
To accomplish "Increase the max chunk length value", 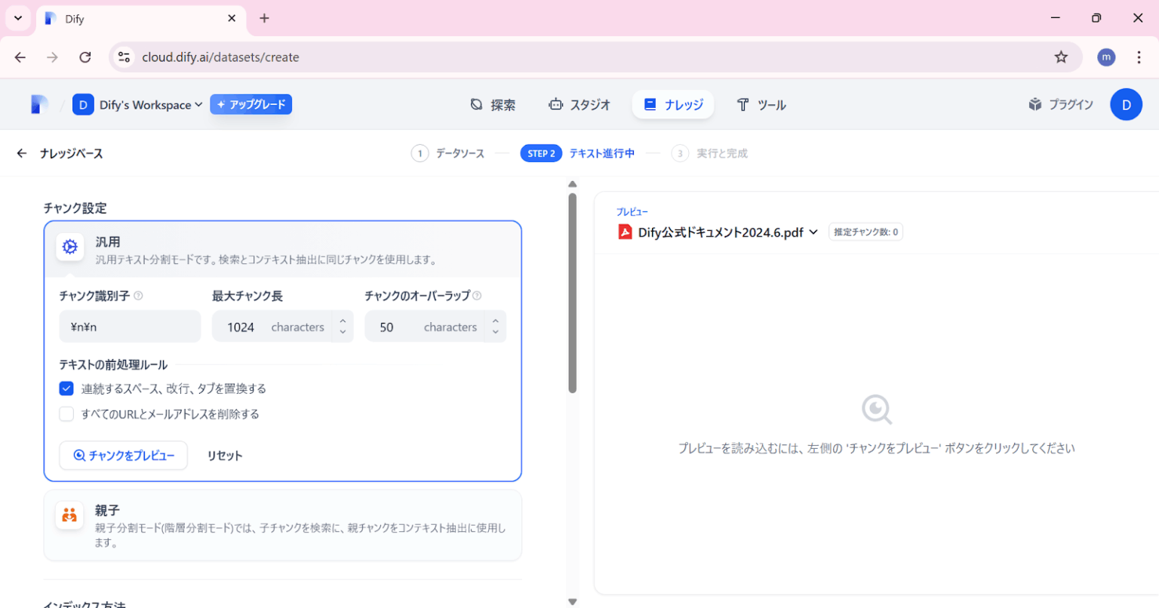I will (344, 322).
